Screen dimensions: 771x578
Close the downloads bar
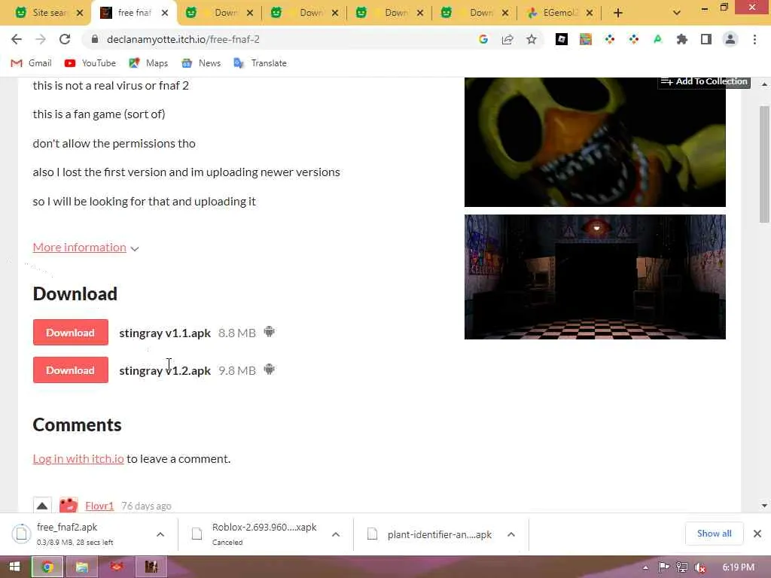tap(757, 534)
